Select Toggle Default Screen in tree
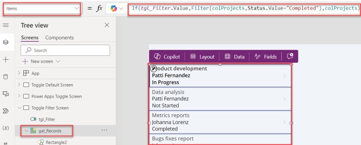Viewport: 361px width, 145px height. (x=52, y=85)
